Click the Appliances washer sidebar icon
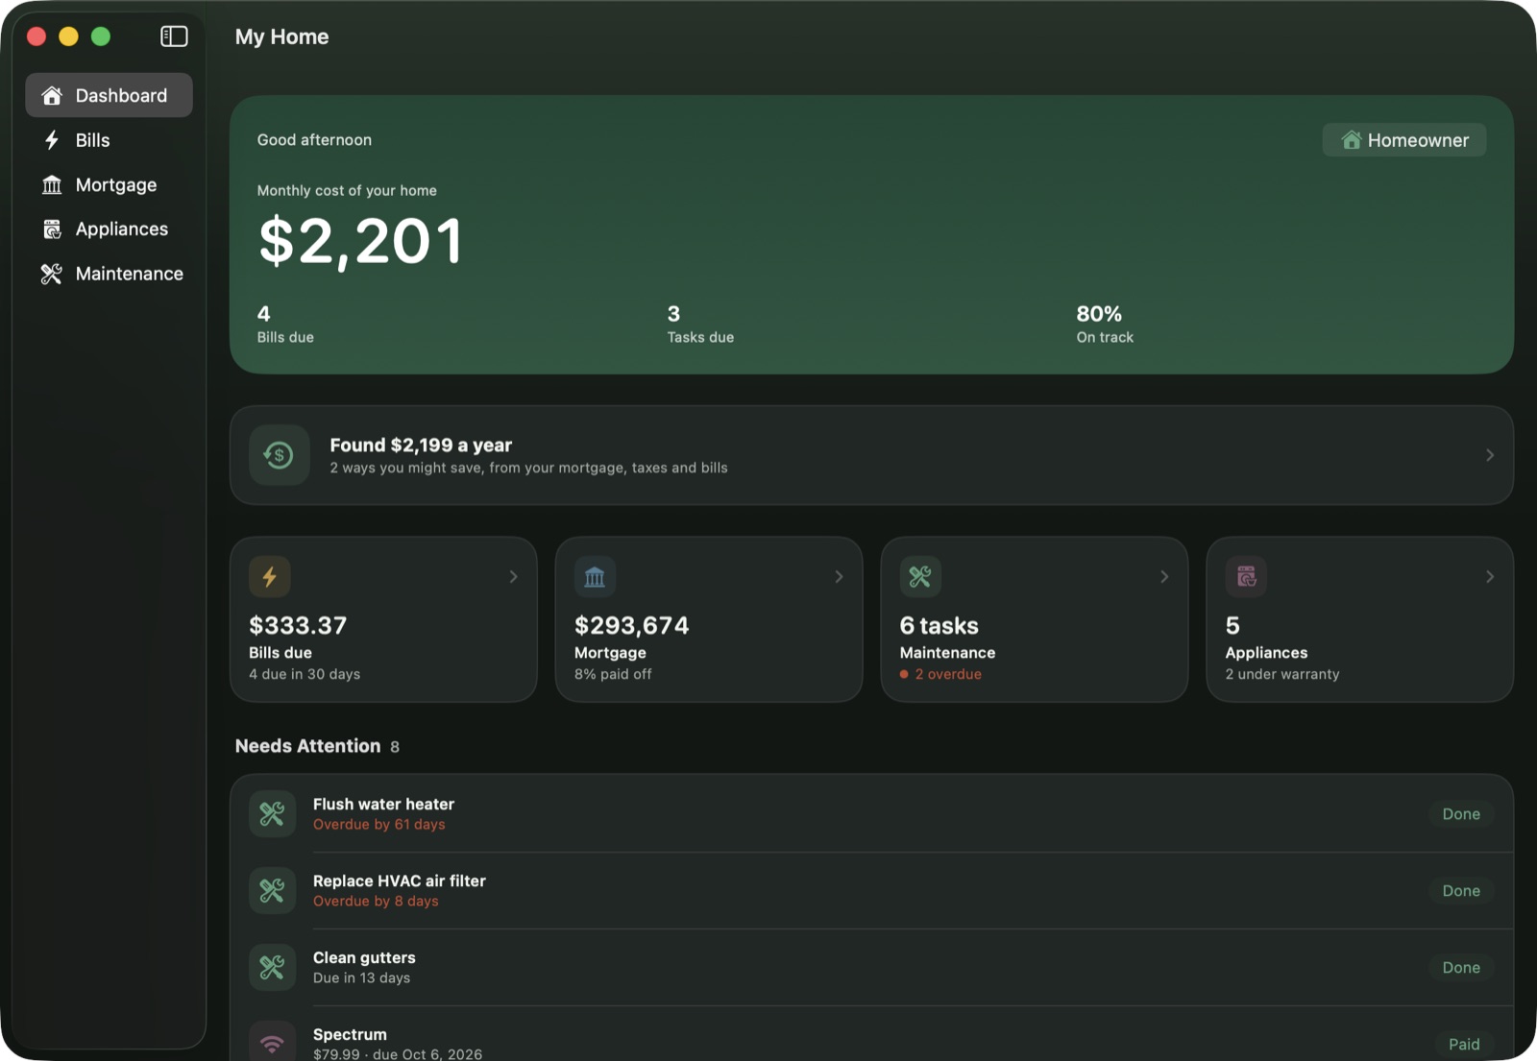 point(52,229)
